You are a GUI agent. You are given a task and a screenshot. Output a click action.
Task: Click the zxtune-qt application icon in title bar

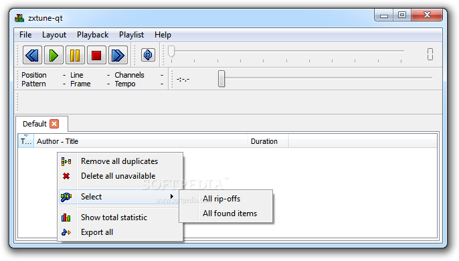[19, 18]
